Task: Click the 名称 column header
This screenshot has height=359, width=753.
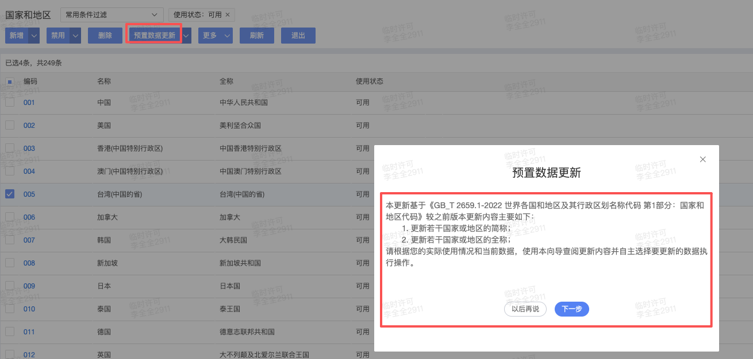Action: [104, 81]
